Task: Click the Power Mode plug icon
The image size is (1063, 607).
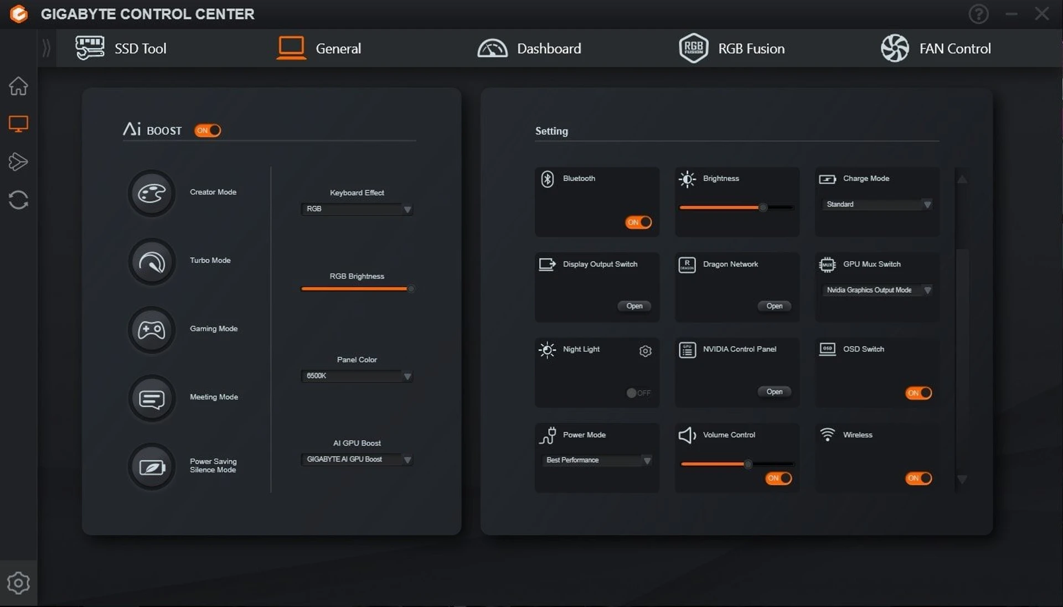Action: (x=548, y=435)
